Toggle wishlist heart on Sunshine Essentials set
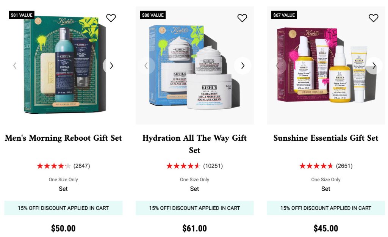Viewport: 388px width, 237px height. [373, 18]
